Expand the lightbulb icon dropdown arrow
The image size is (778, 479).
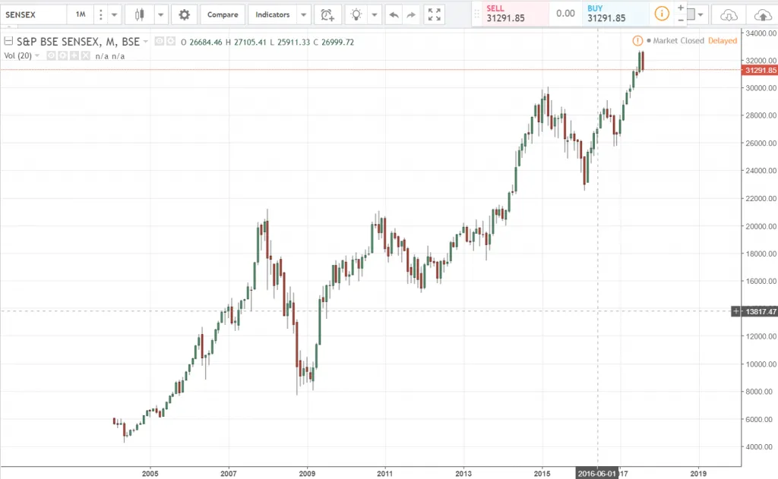(373, 14)
